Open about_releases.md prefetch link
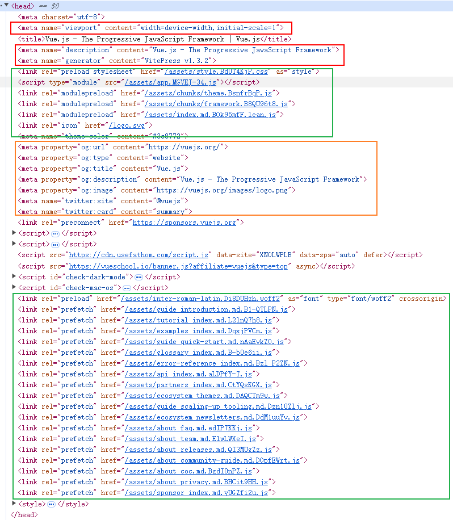The height and width of the screenshot is (520, 453). point(198,450)
